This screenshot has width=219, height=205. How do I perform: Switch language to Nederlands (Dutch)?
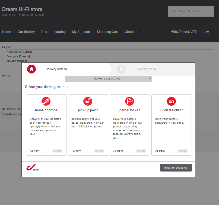pos(19,52)
